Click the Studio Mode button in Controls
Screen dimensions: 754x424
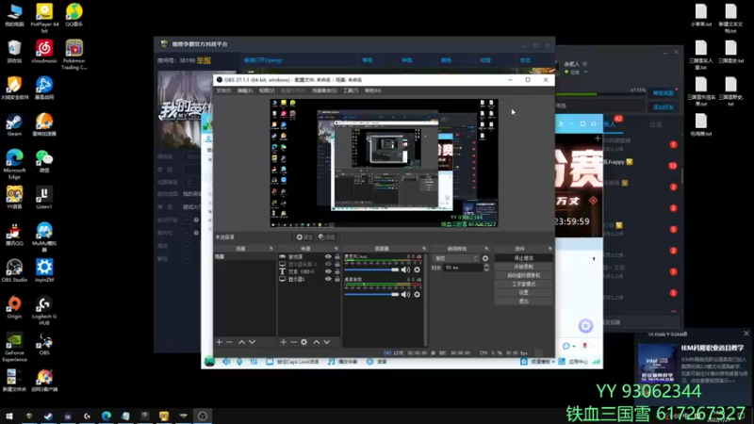523,285
